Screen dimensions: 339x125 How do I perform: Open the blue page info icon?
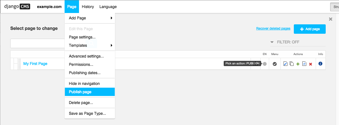click(320, 64)
